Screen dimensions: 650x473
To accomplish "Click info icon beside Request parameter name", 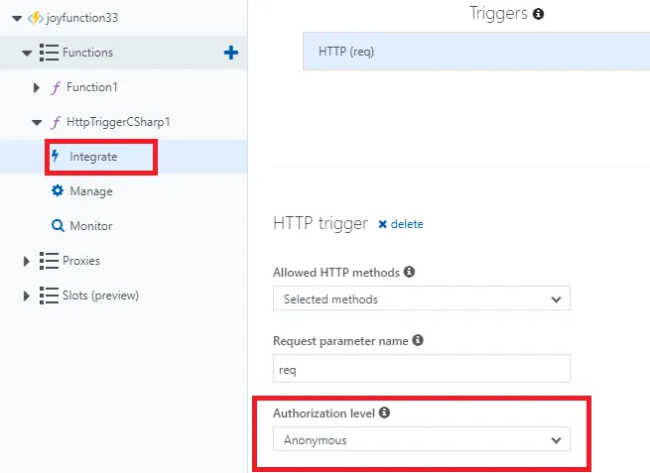I will point(418,340).
